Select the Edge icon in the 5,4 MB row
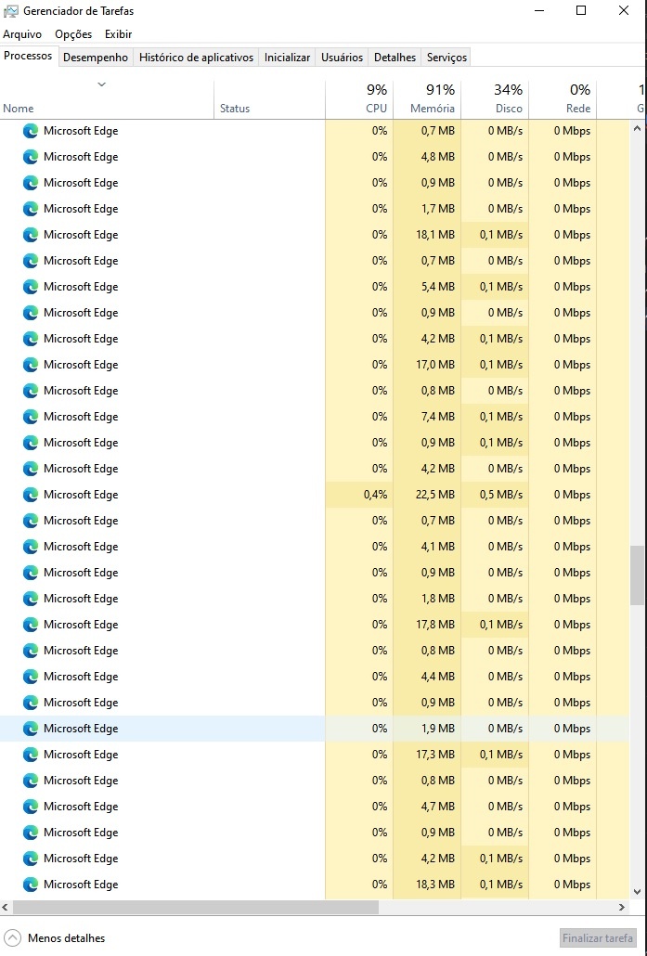647x956 pixels. [31, 287]
